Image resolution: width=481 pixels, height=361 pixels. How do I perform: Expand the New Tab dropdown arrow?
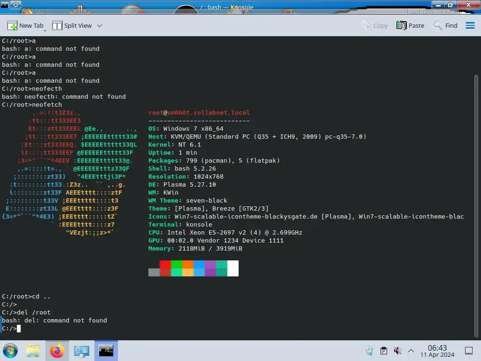[45, 31]
